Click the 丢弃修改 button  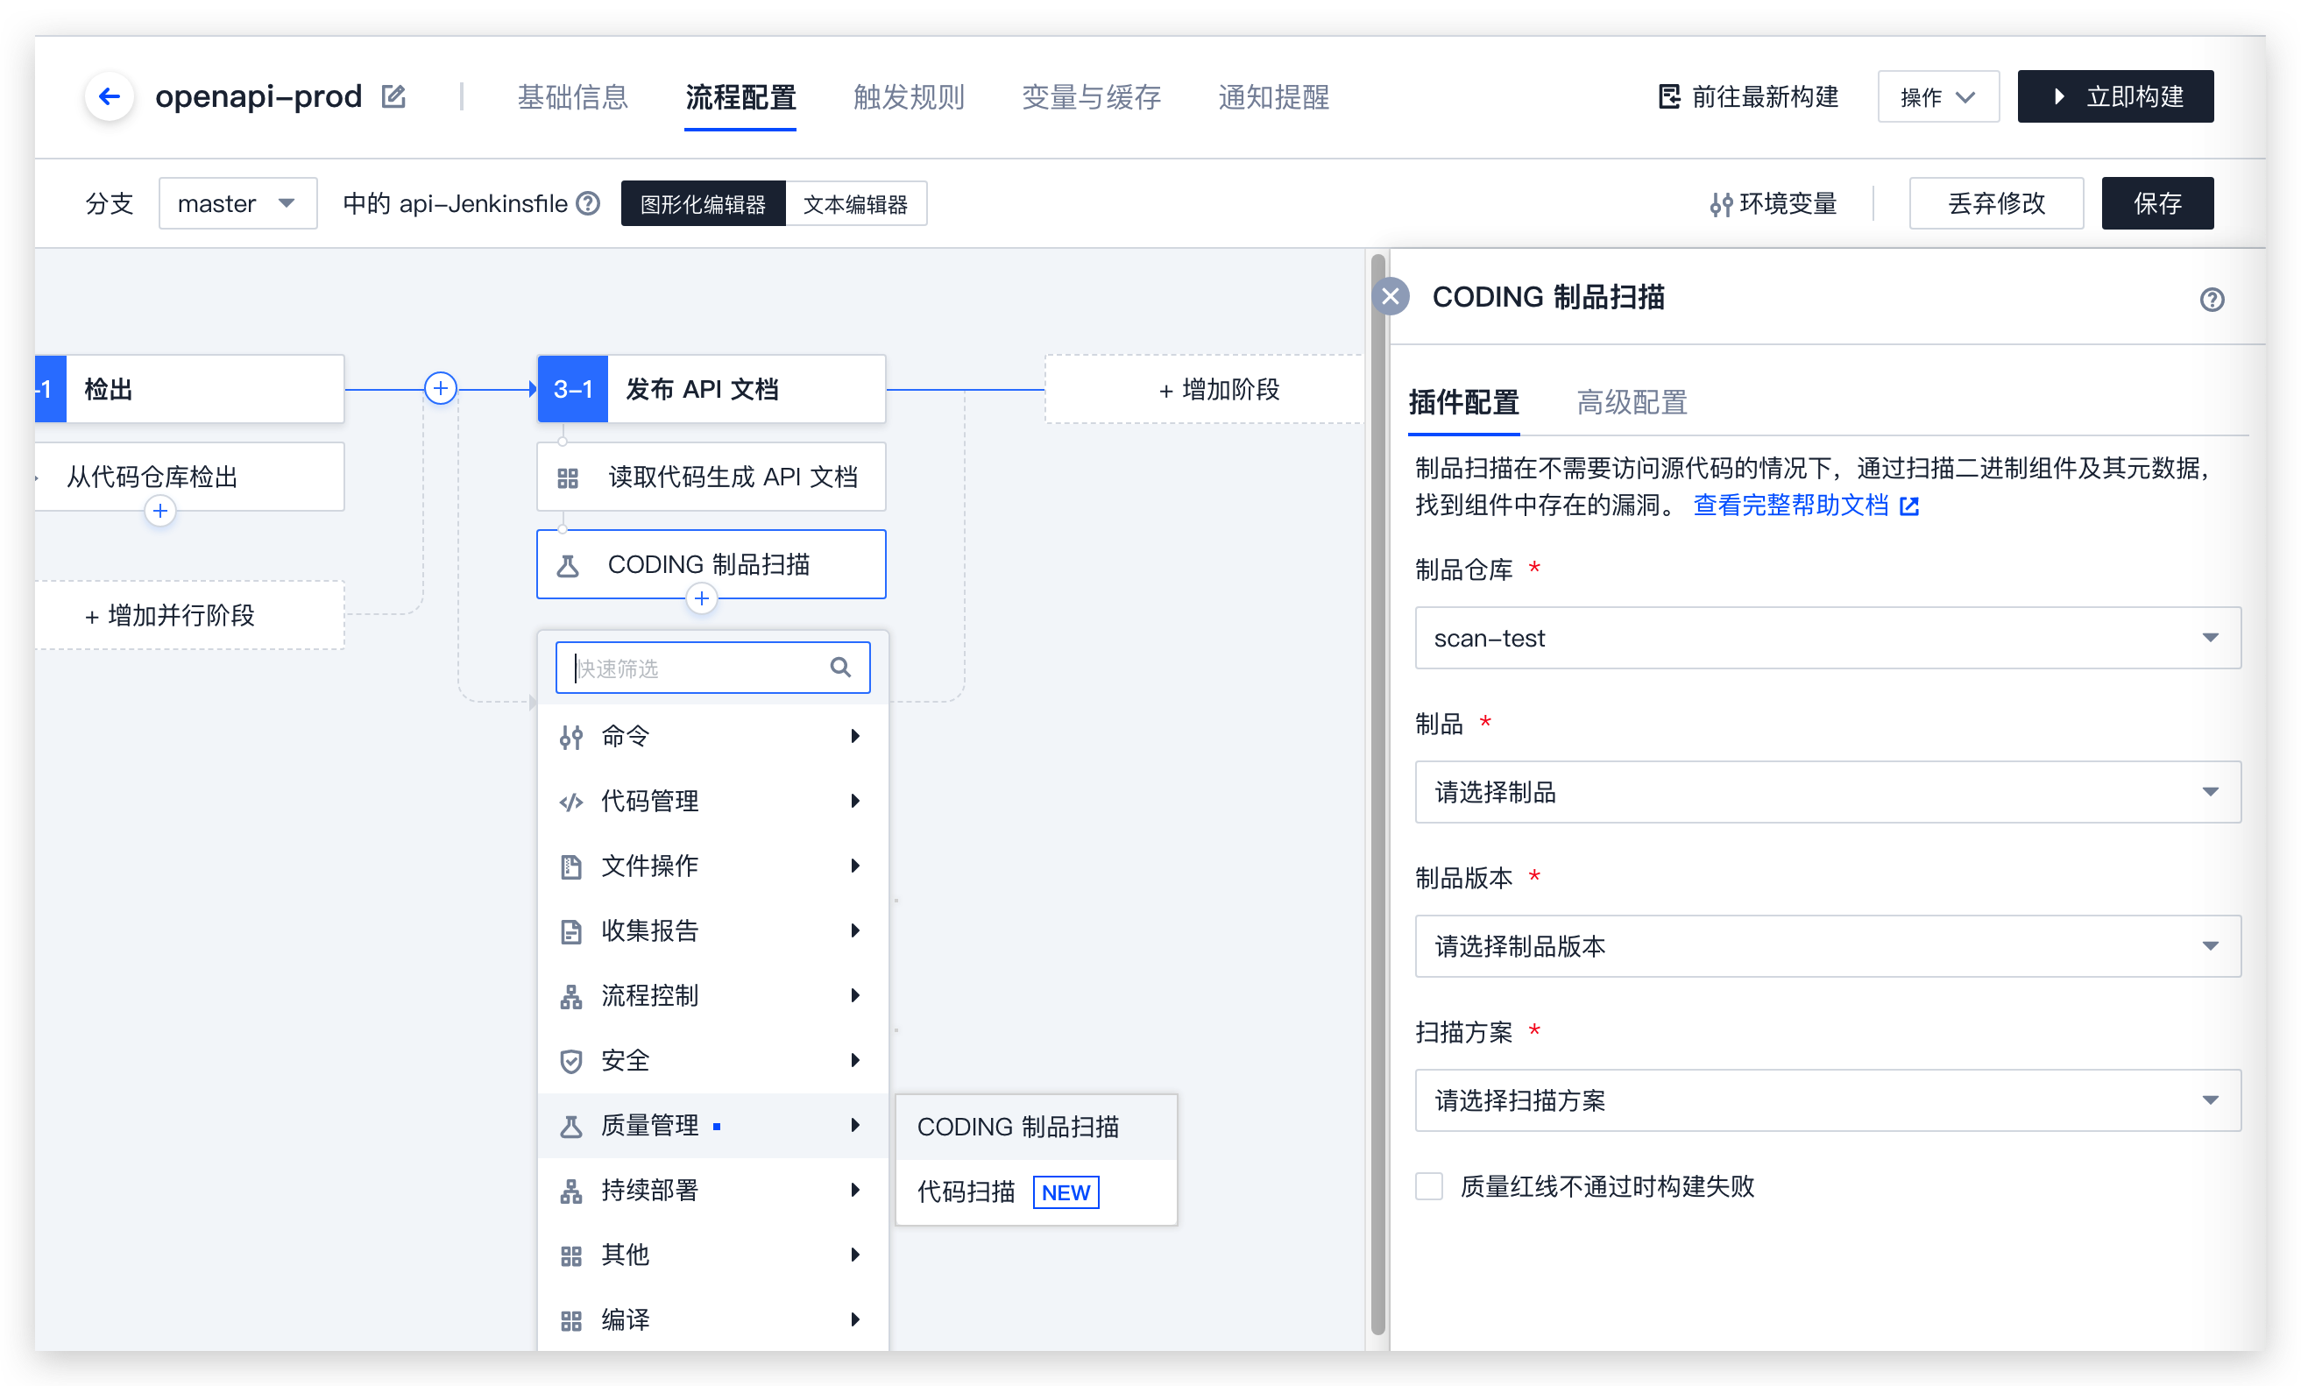pos(1996,202)
